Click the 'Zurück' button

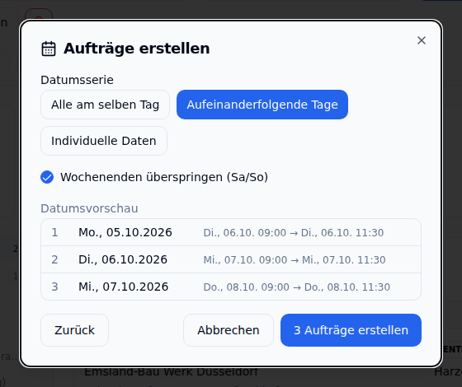pyautogui.click(x=74, y=330)
